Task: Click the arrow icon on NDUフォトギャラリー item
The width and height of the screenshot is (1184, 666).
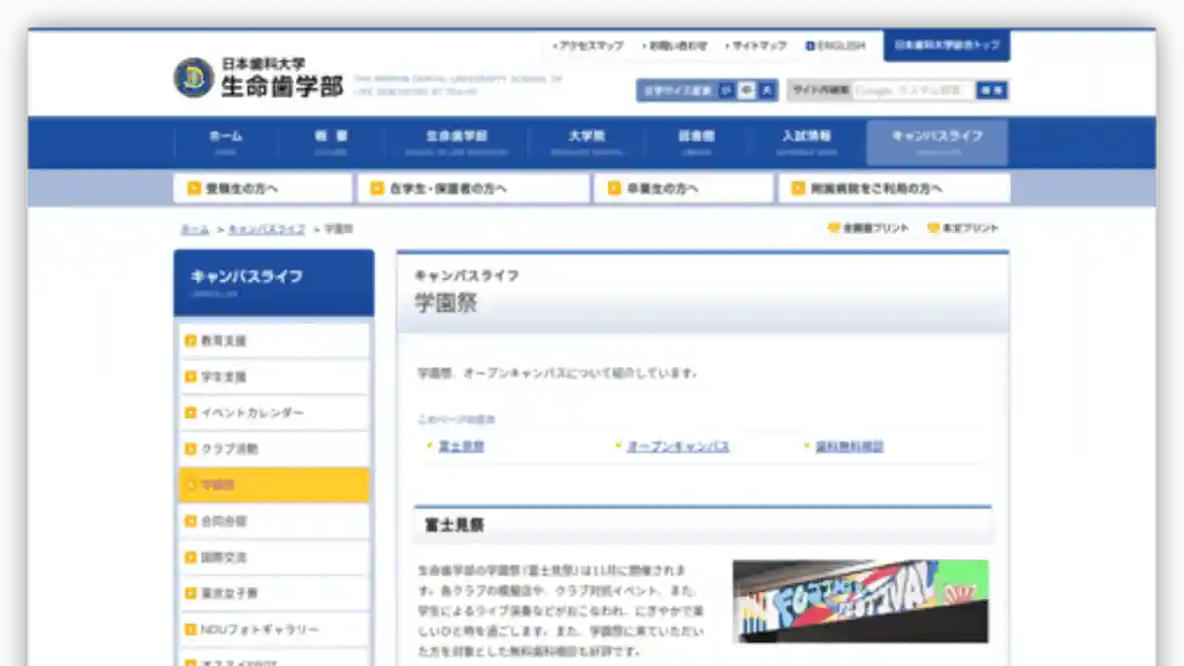Action: click(190, 629)
